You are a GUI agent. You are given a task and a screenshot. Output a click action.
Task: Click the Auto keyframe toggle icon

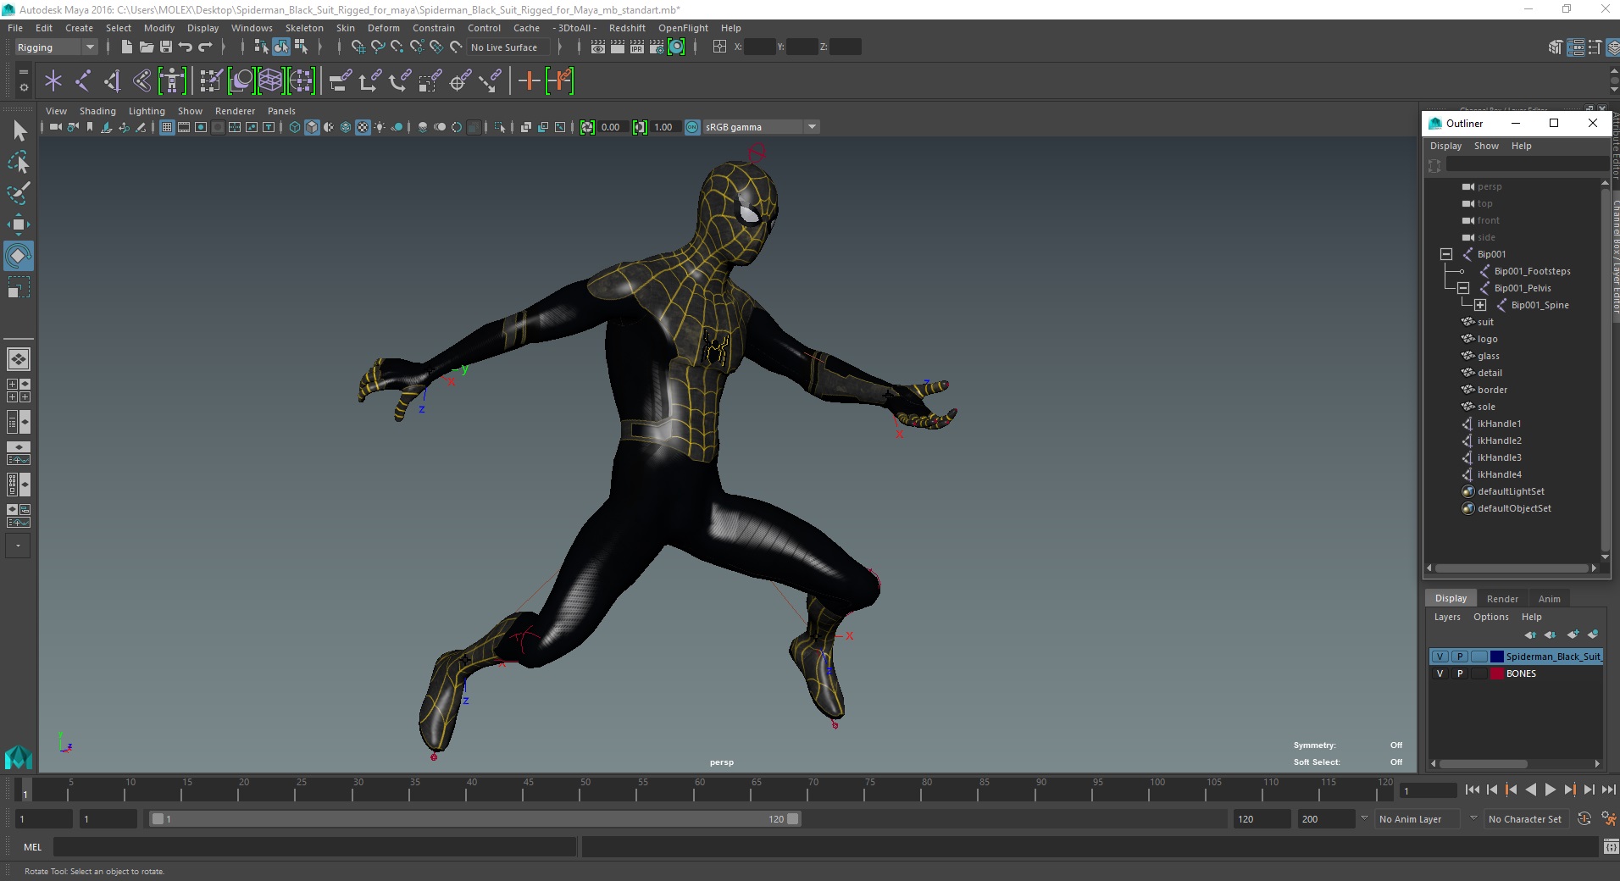[x=1584, y=819]
